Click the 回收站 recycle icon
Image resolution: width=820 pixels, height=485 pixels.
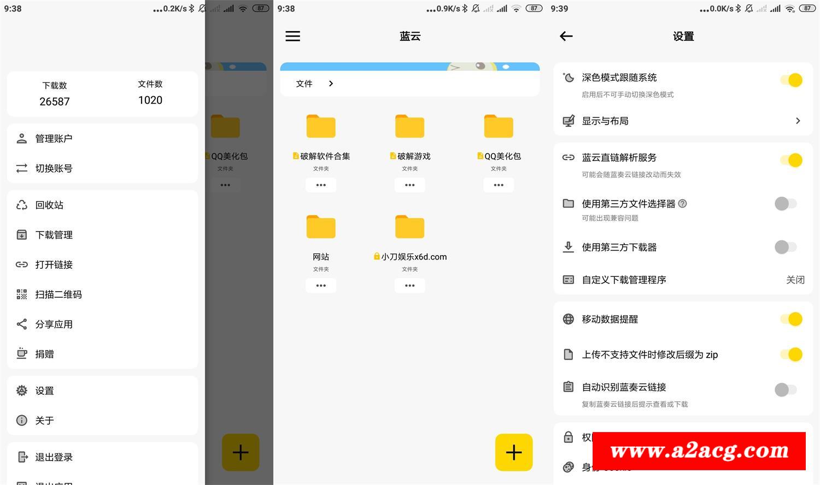(22, 205)
